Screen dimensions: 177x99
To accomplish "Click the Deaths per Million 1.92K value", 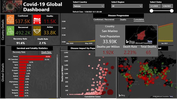I will pyautogui.click(x=108, y=52).
